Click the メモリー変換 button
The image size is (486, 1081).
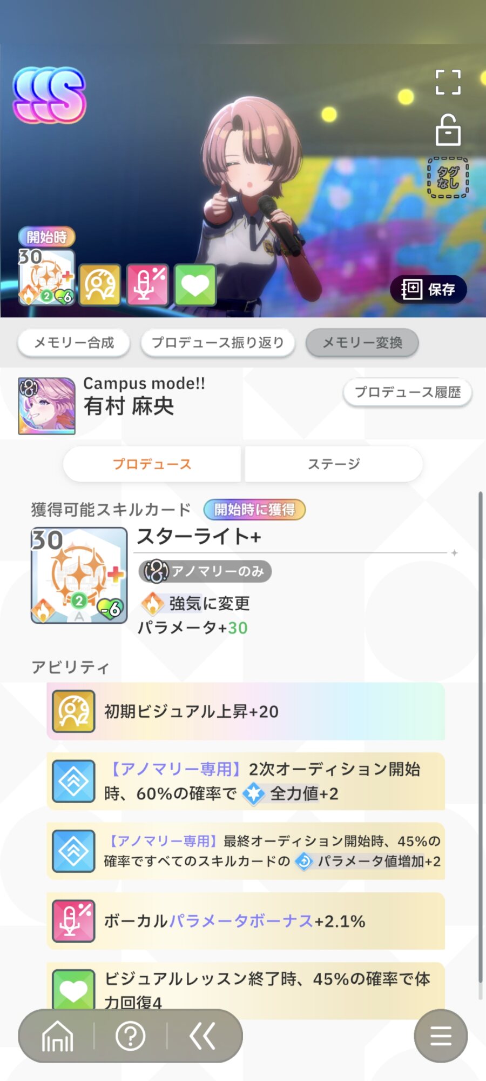pyautogui.click(x=362, y=343)
